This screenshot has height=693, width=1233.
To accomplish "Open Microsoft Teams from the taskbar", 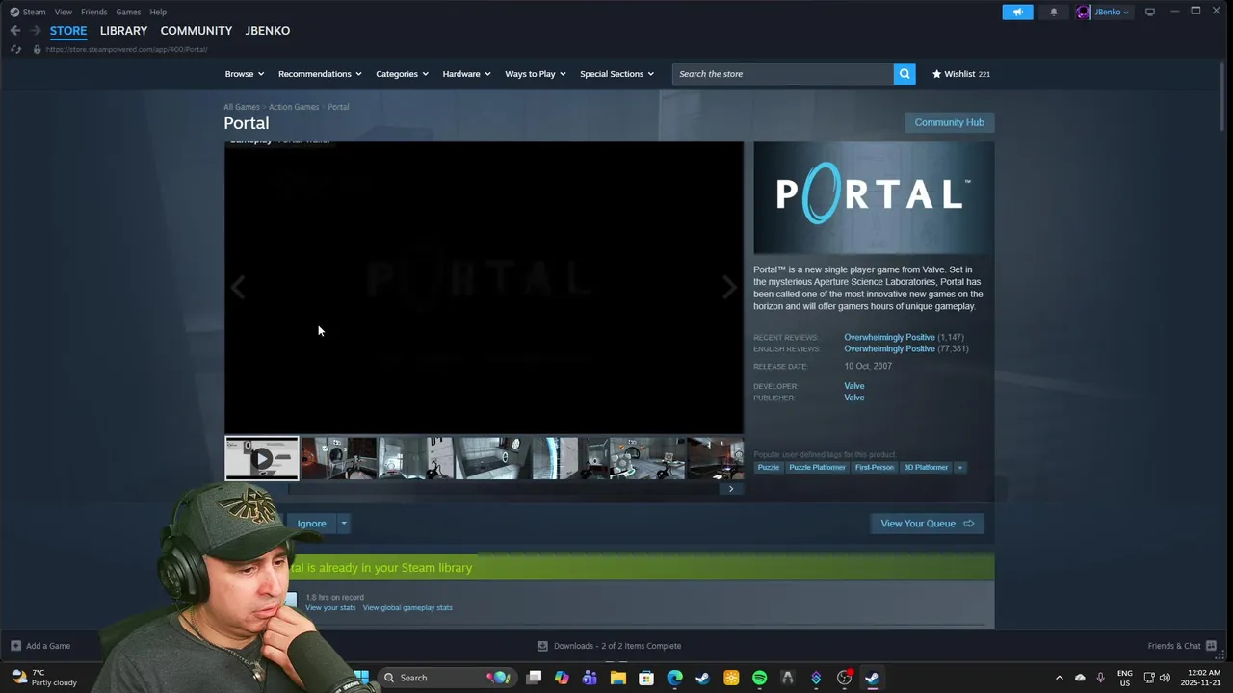I will (590, 678).
